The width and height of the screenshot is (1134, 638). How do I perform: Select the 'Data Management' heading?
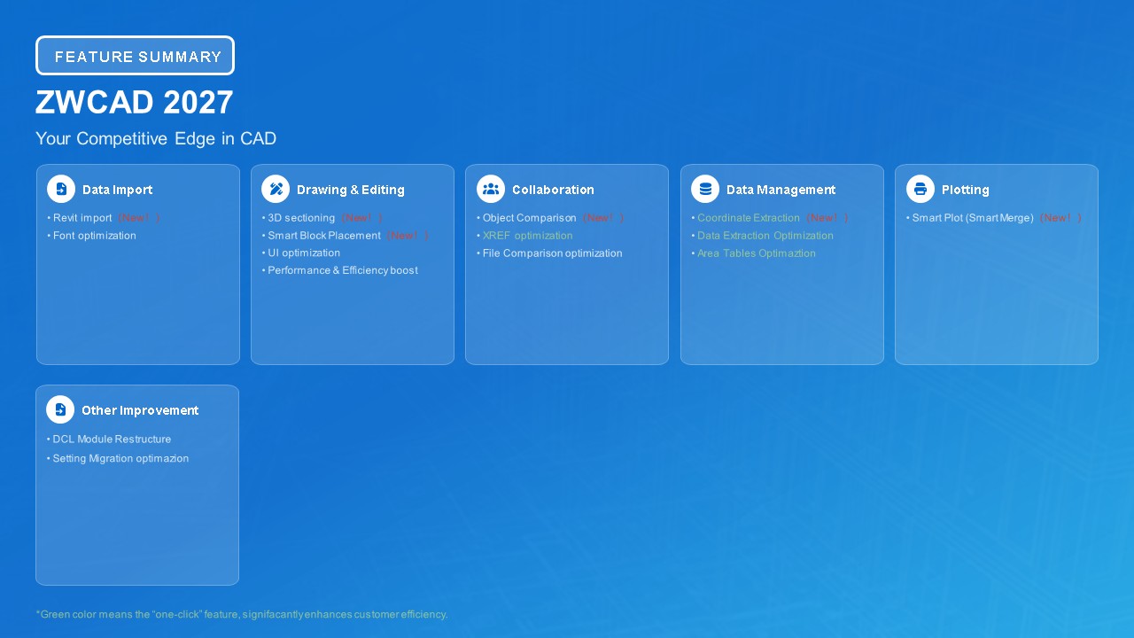click(781, 190)
